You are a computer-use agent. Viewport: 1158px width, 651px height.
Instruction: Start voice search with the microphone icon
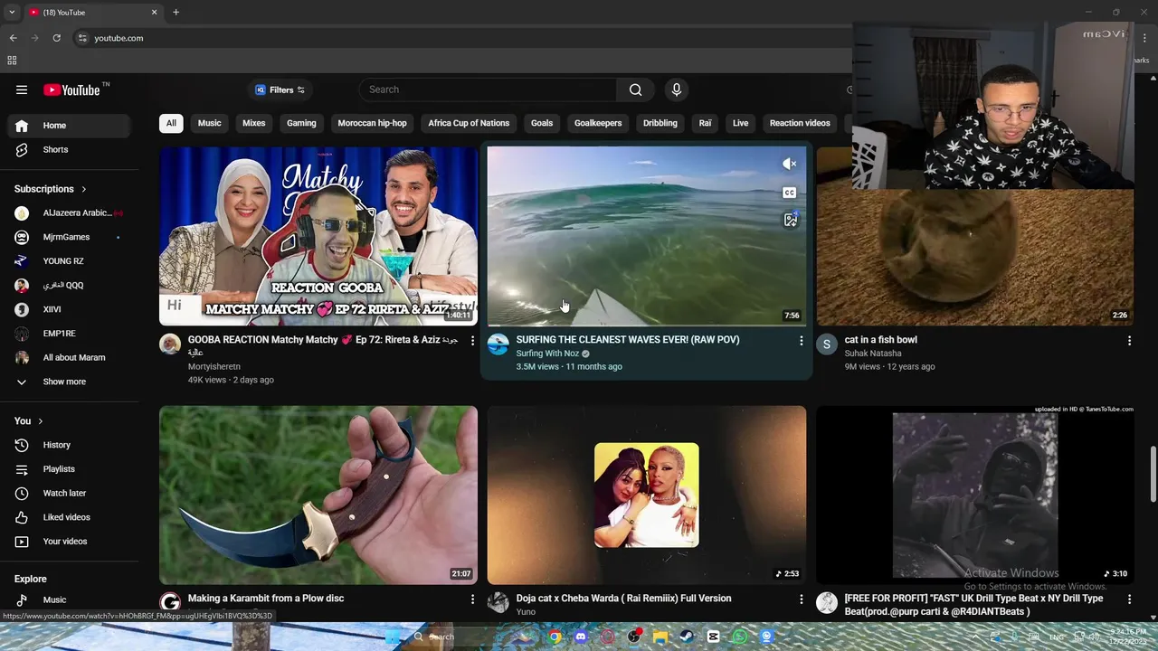[x=676, y=90]
